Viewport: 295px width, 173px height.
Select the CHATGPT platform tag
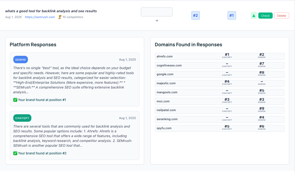point(22,118)
